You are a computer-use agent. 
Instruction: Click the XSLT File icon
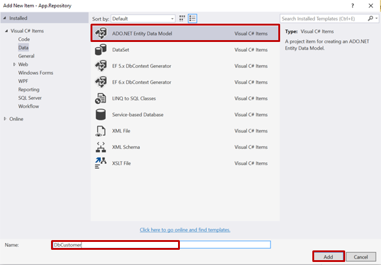(101, 163)
